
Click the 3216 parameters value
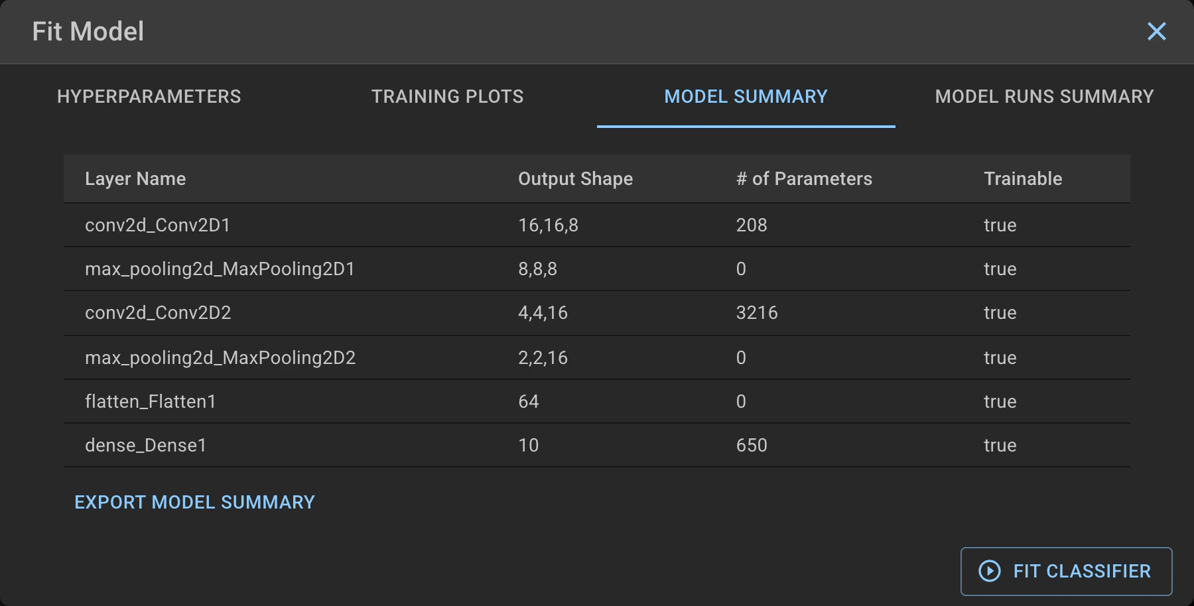757,313
